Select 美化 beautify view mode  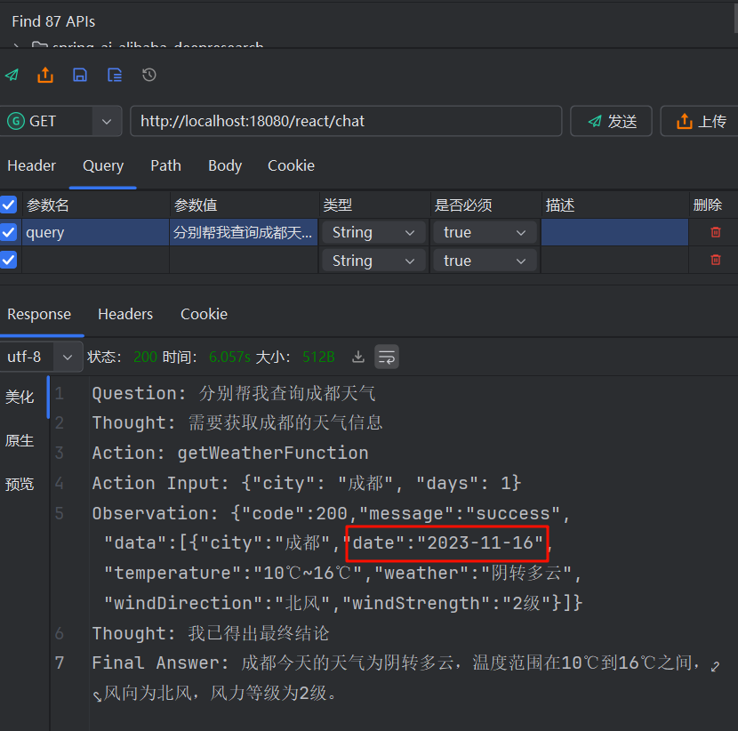coord(20,397)
